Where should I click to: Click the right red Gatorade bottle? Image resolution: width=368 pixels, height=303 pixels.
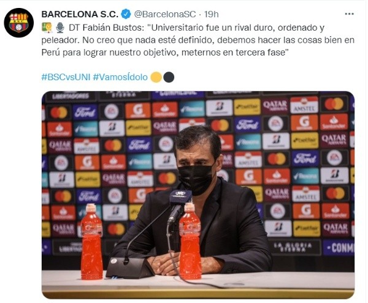tap(190, 241)
